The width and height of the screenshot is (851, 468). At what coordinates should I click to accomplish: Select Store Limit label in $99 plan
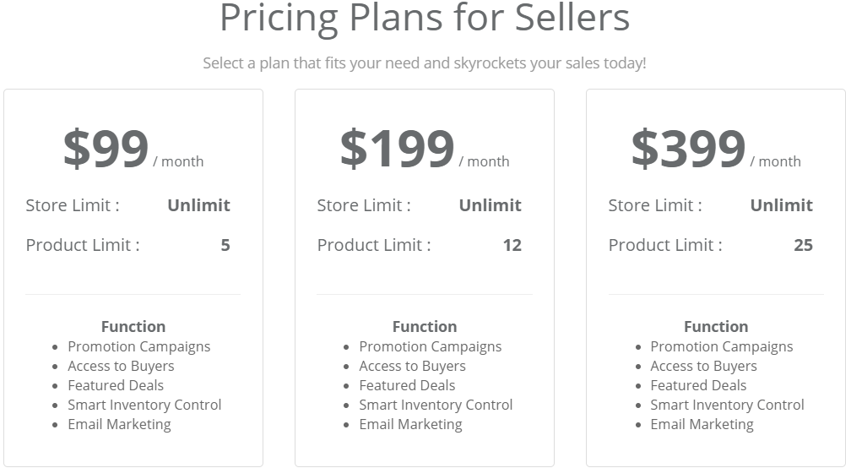[73, 205]
